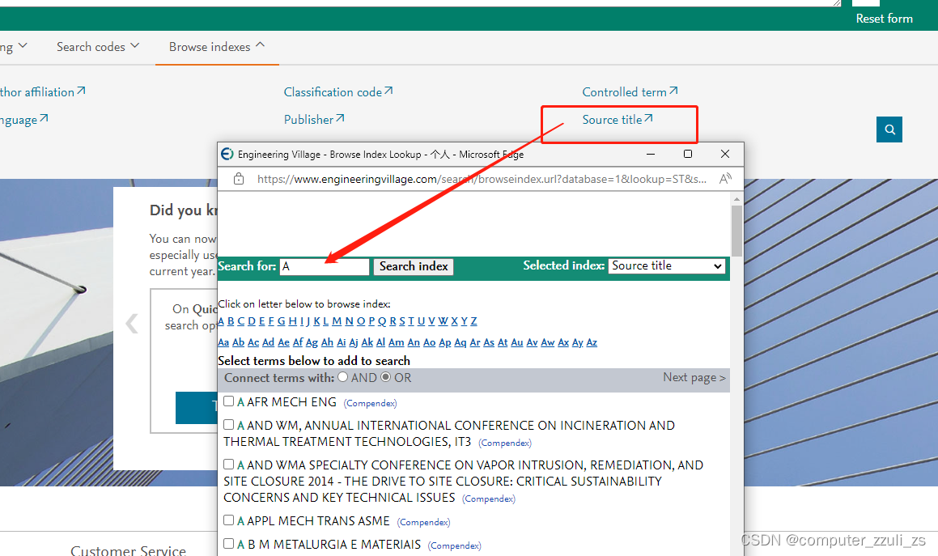938x556 pixels.
Task: Browse index by prefix Ak
Action: pos(367,342)
